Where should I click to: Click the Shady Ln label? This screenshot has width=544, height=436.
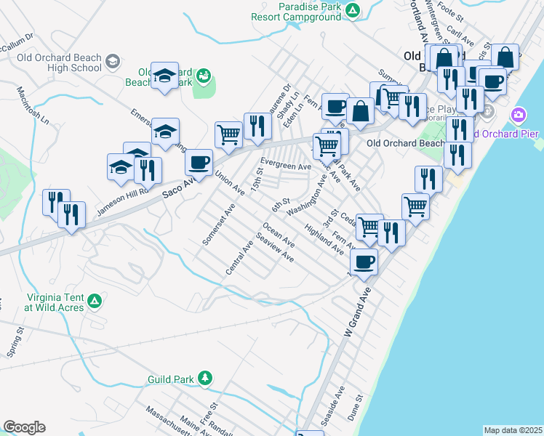(x=288, y=105)
